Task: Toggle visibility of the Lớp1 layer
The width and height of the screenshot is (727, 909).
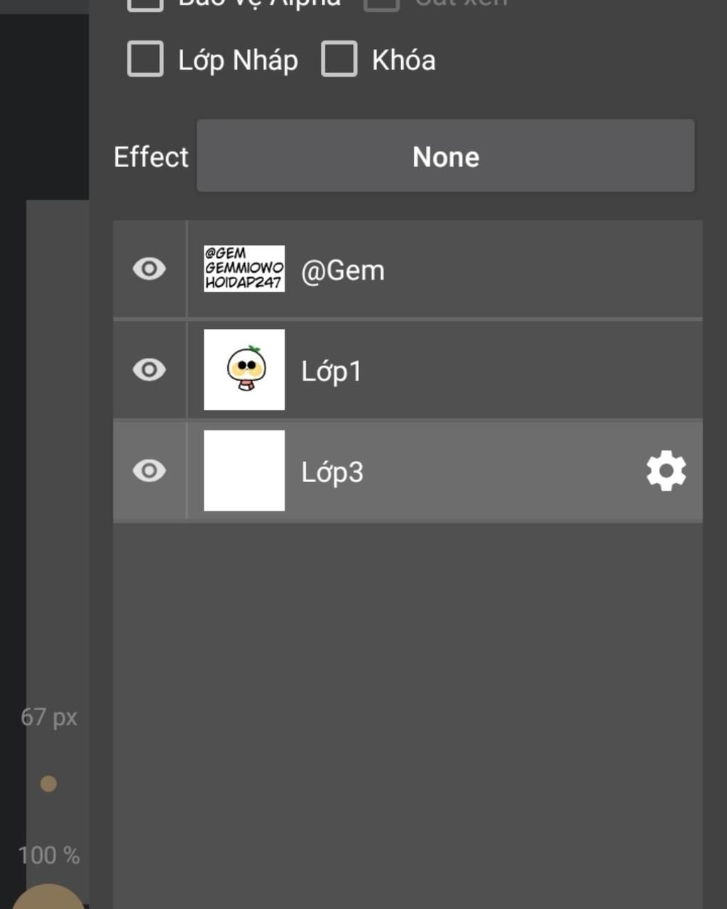Action: [x=149, y=370]
